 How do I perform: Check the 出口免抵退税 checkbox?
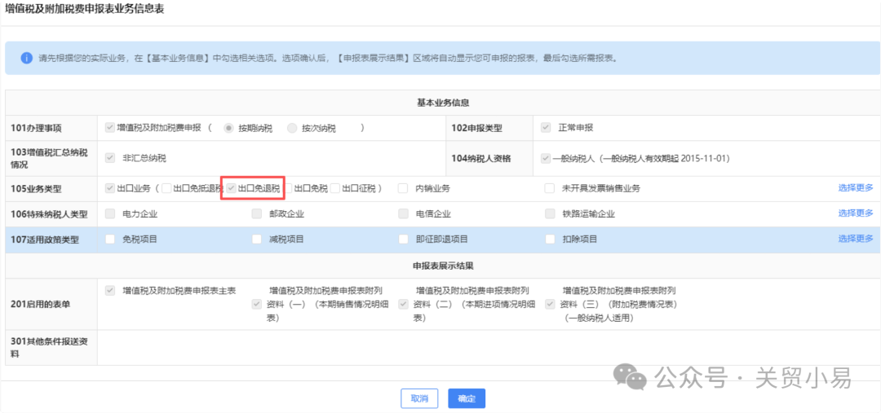pyautogui.click(x=167, y=188)
